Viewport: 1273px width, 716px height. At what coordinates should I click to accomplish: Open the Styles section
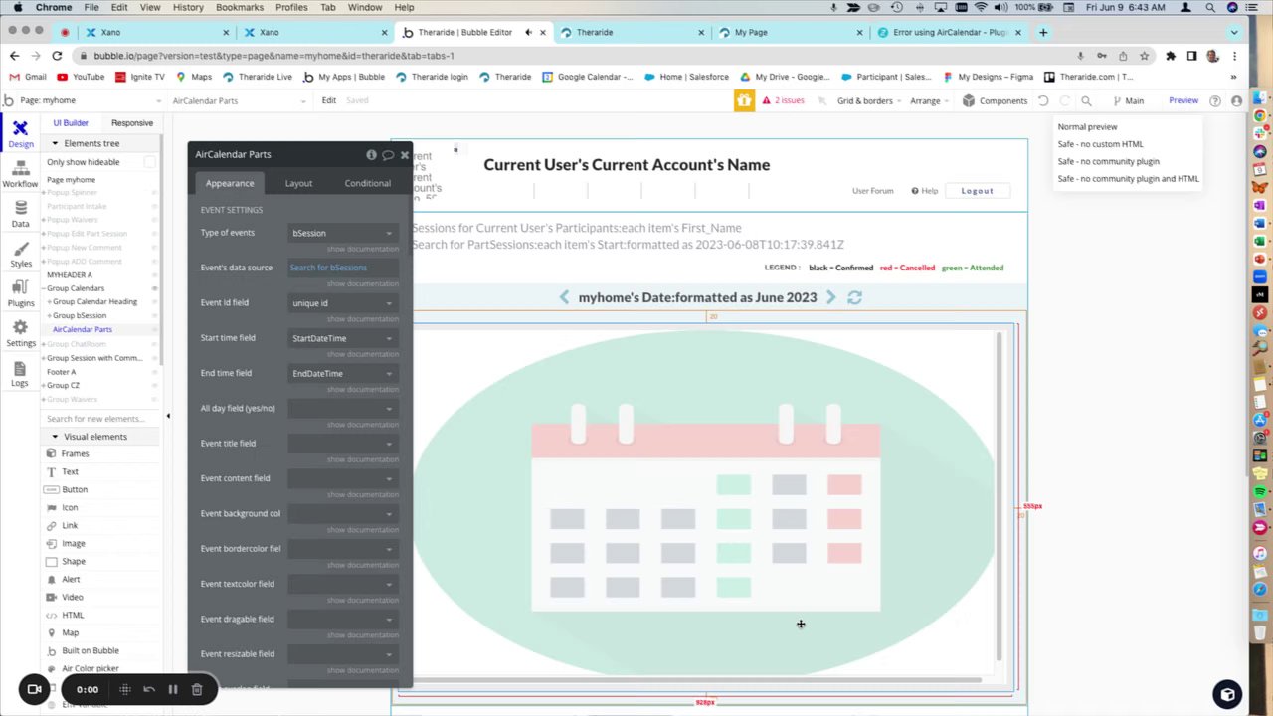click(20, 254)
